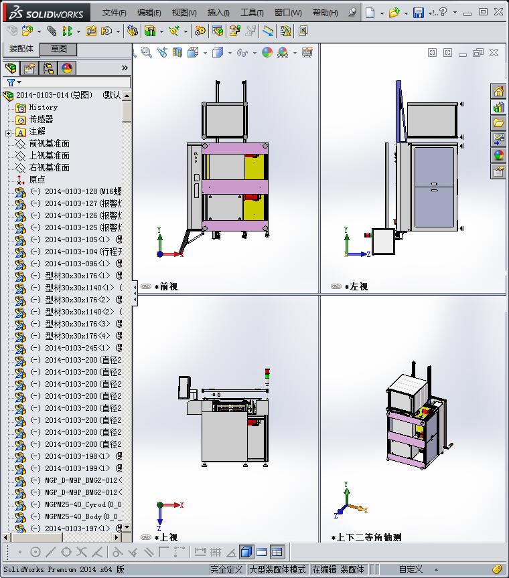This screenshot has width=509, height=578.
Task: Open the 编辑(E) menu
Action: point(149,13)
